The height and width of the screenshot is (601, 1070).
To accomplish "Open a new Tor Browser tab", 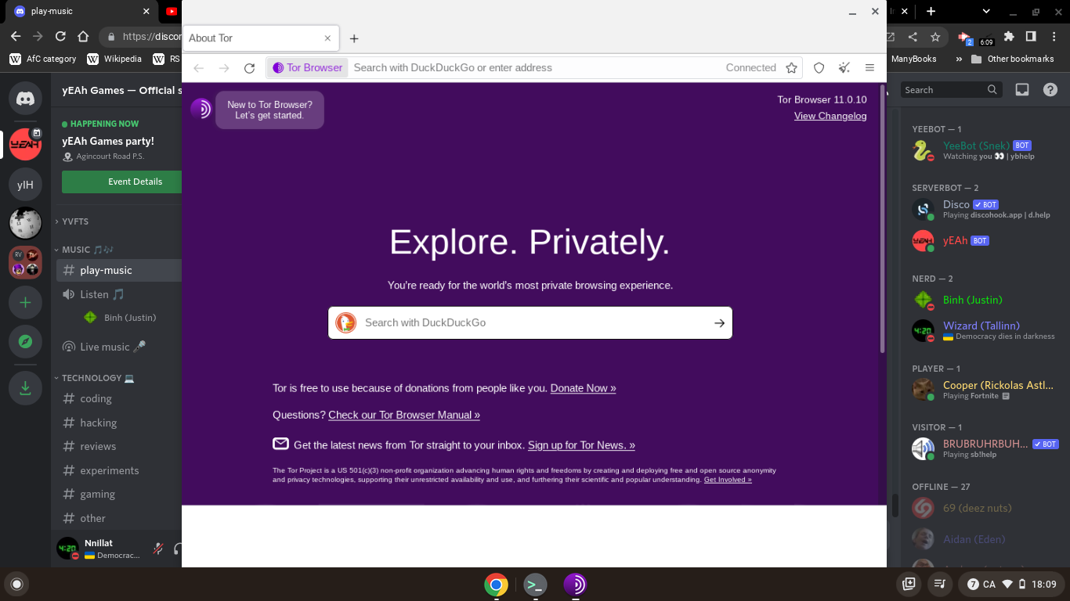I will pos(354,38).
